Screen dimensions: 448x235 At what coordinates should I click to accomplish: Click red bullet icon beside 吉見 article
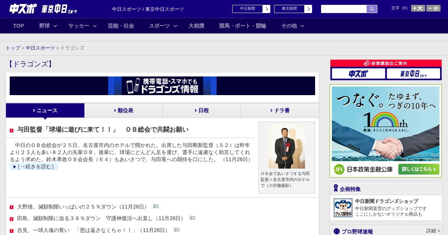click(x=12, y=231)
